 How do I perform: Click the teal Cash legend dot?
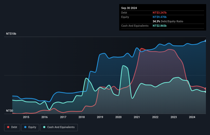pos(44,127)
